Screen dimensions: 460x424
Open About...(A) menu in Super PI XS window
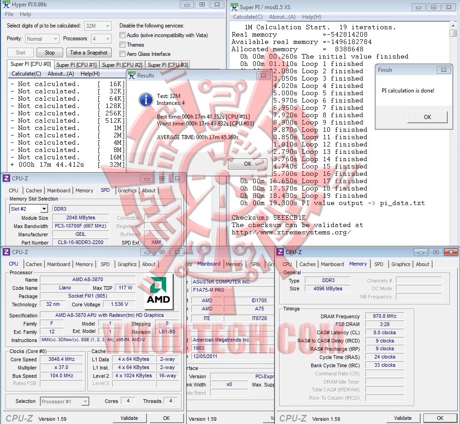coord(282,17)
